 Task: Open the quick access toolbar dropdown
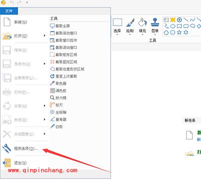[x=27, y=3]
